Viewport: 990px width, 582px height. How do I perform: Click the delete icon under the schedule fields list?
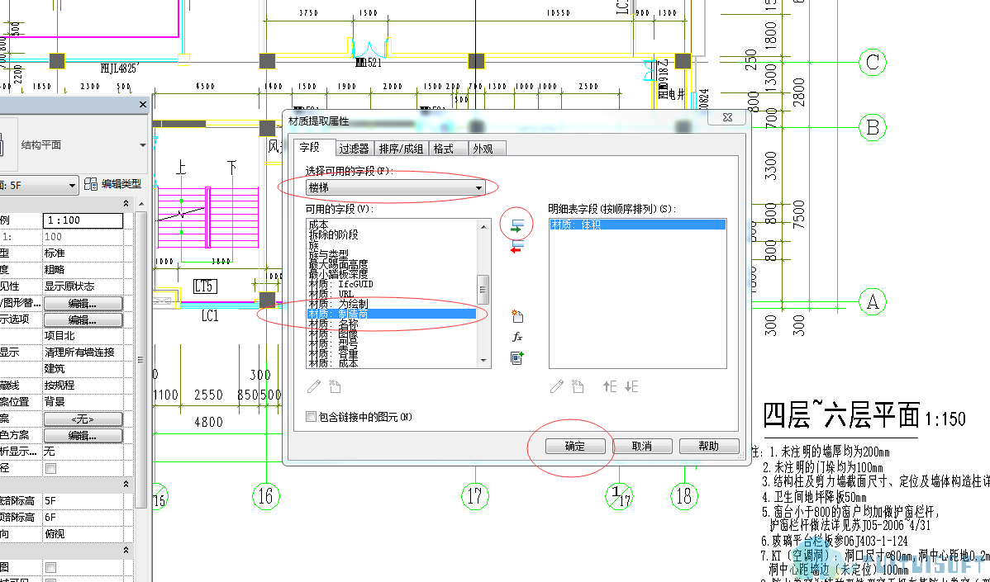point(578,386)
